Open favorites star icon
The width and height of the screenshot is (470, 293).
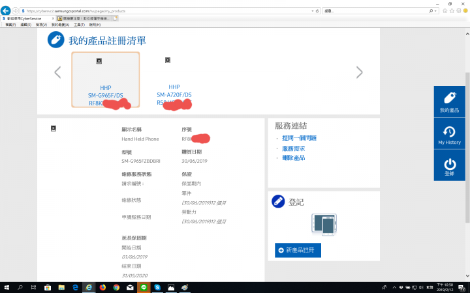click(x=452, y=11)
